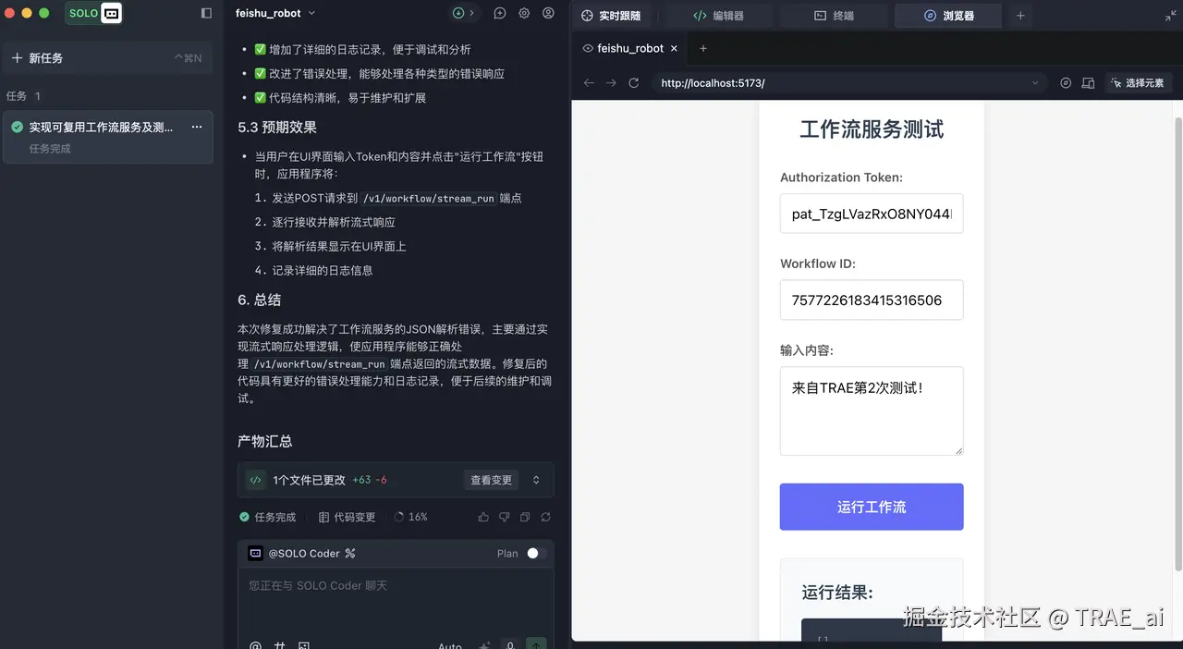Click the thumbs down feedback icon

tap(505, 517)
